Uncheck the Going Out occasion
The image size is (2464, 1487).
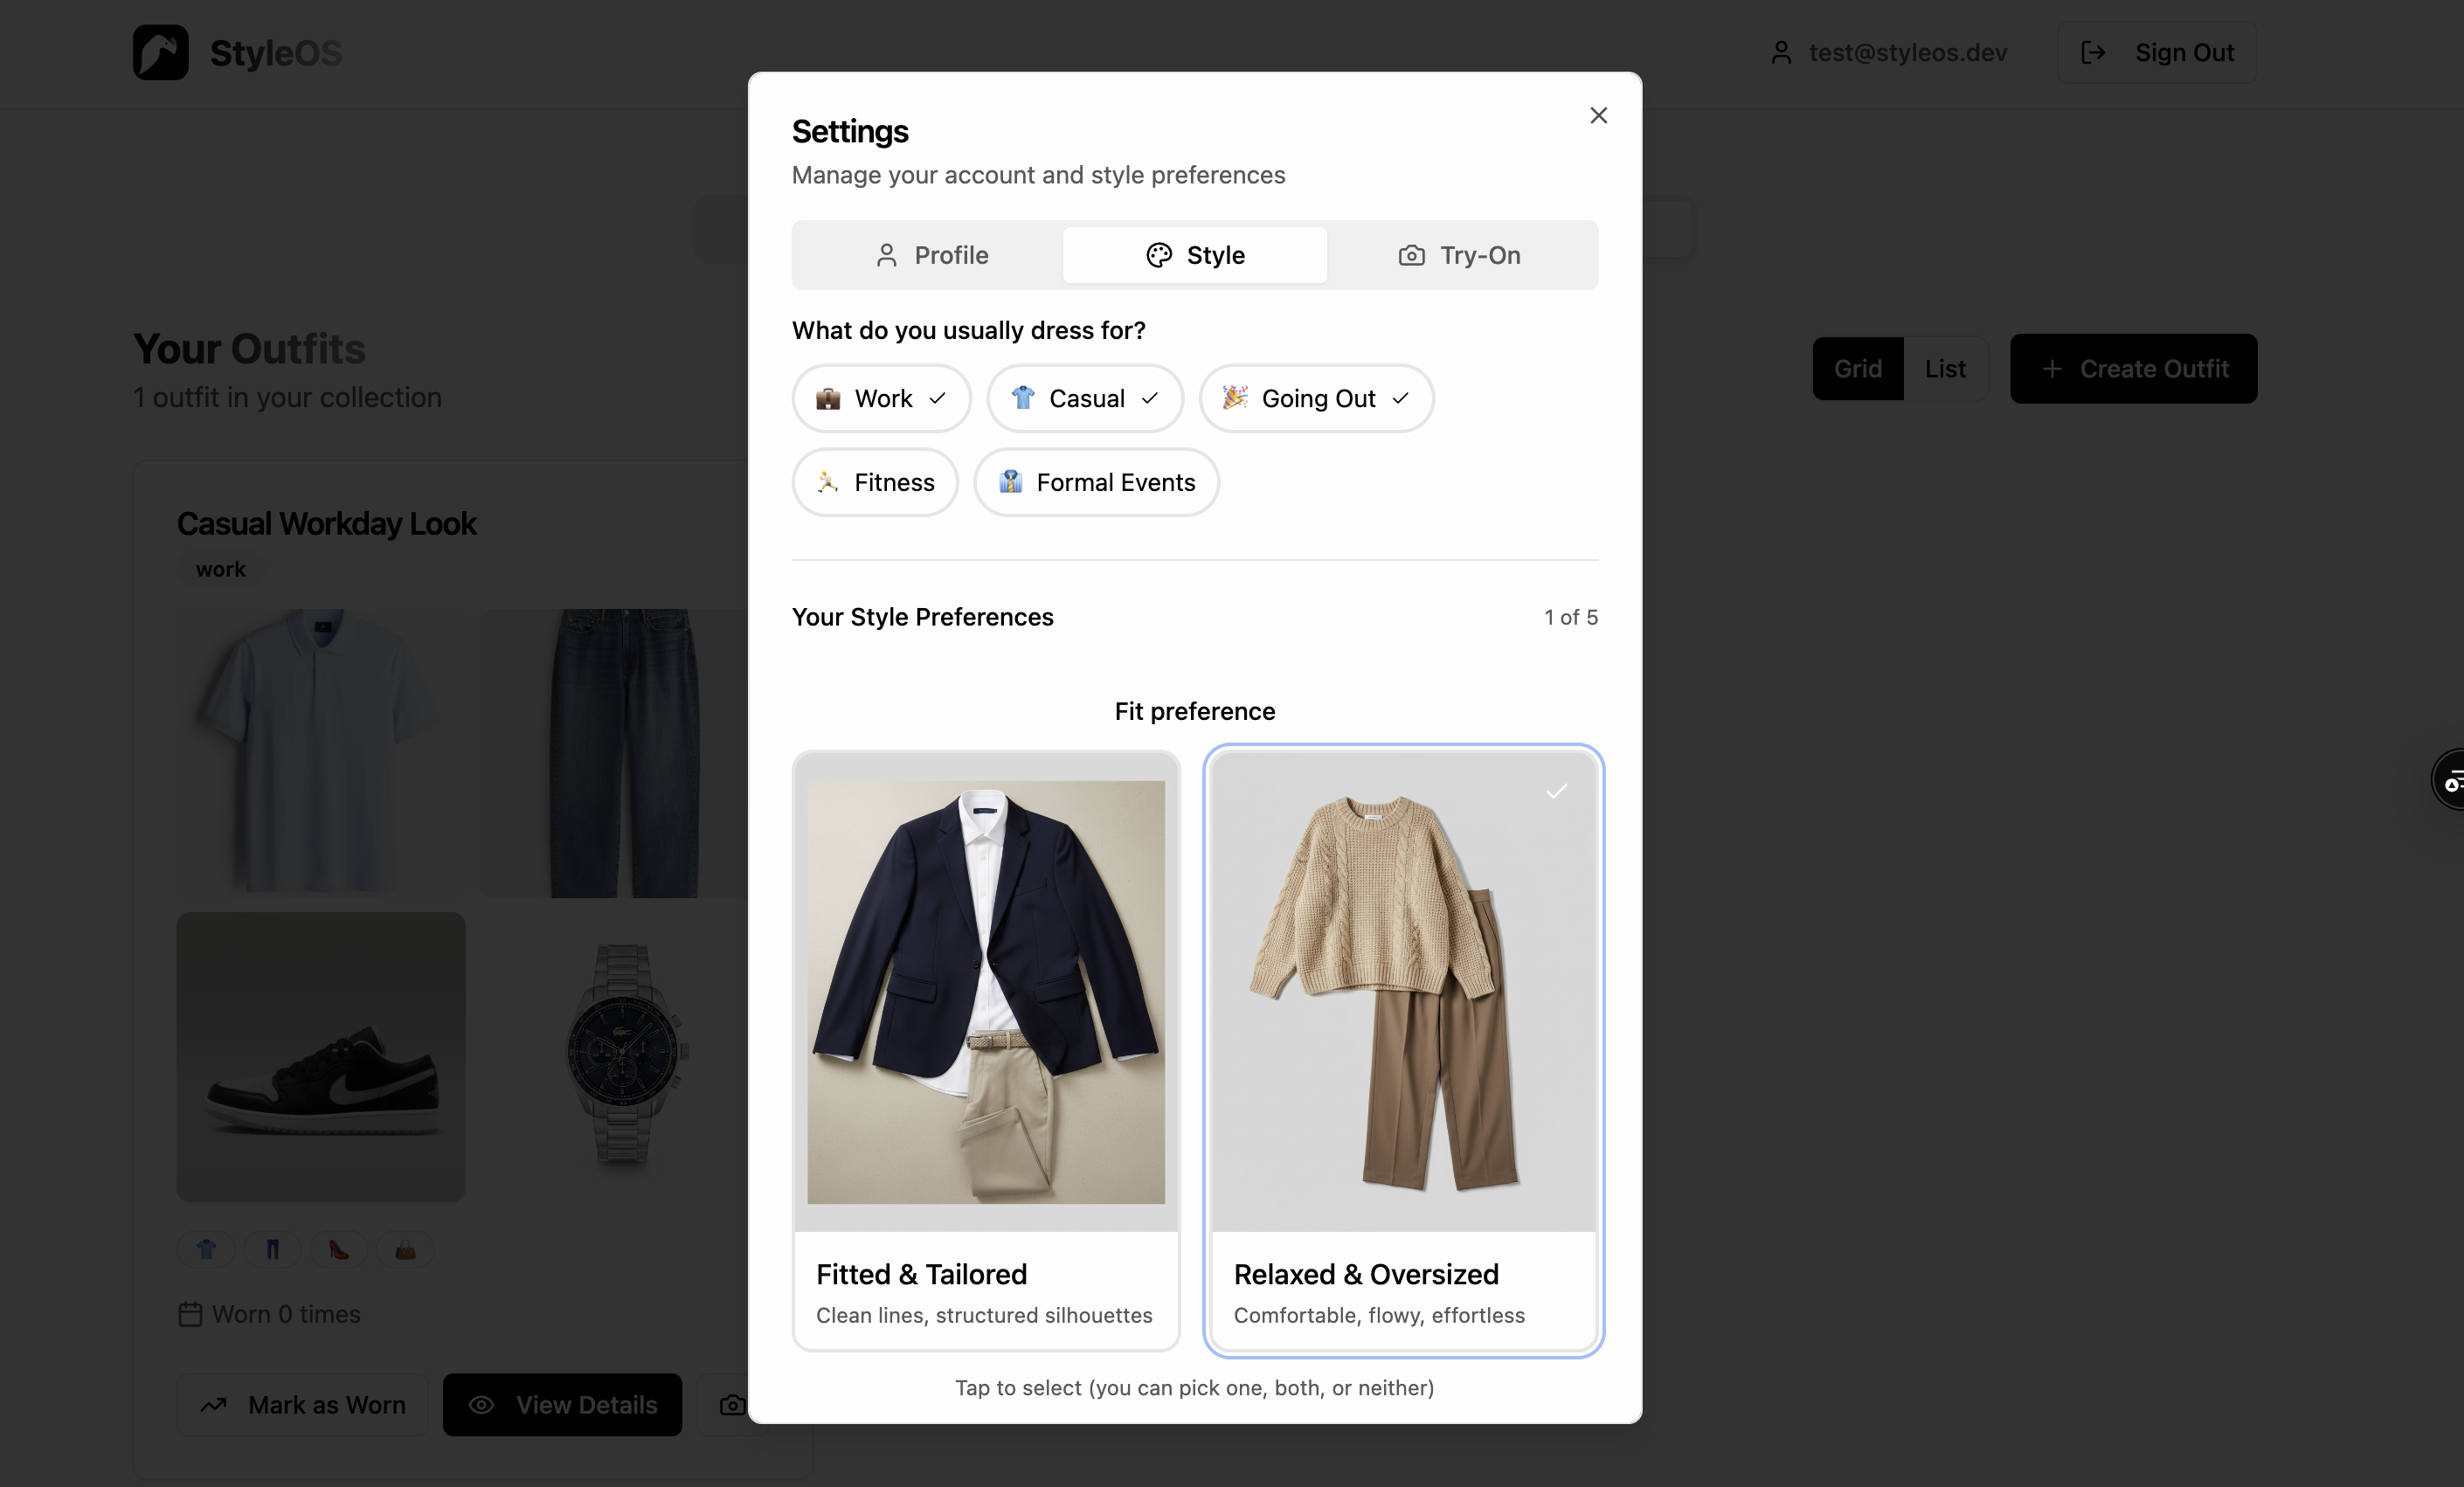[1316, 399]
